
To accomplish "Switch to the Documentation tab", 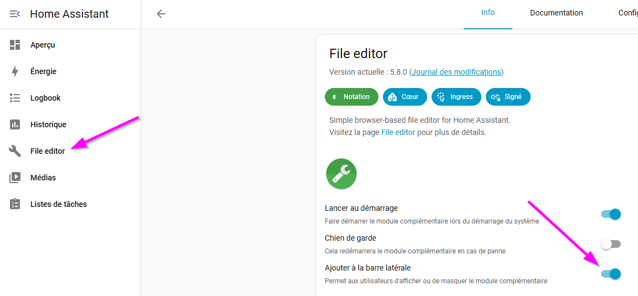I will 556,13.
